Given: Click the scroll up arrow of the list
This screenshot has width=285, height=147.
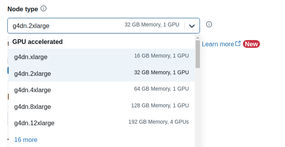Looking at the screenshot, I should tap(198, 38).
